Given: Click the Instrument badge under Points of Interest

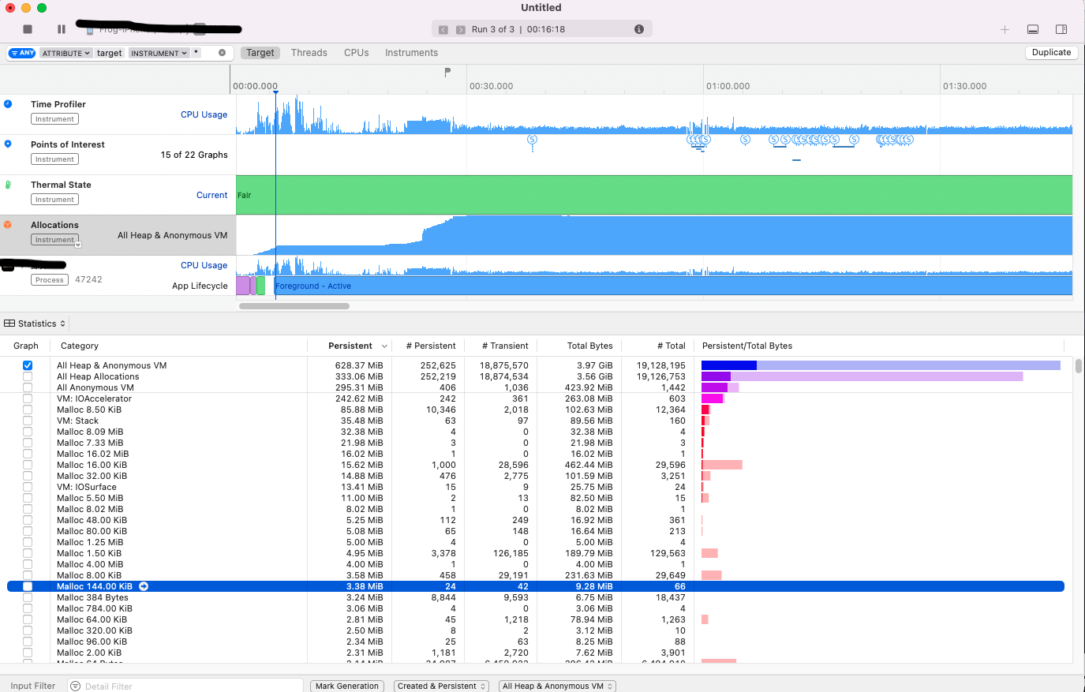Looking at the screenshot, I should [54, 159].
